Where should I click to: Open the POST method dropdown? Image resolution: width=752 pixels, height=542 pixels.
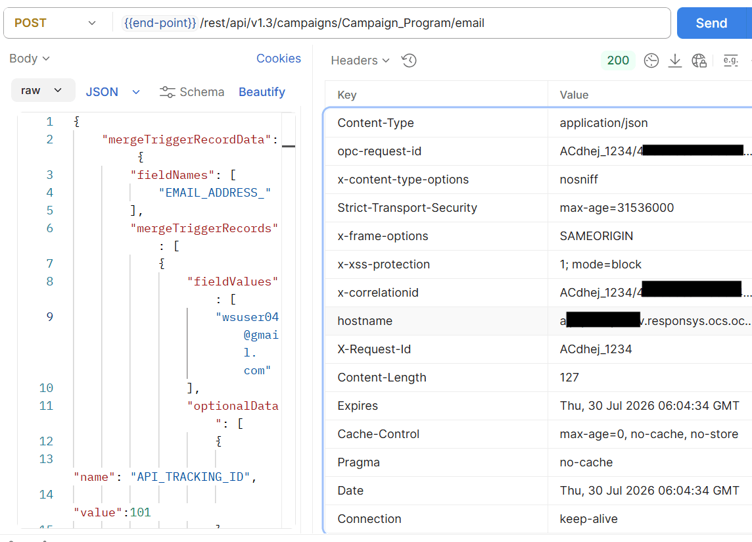pos(55,23)
